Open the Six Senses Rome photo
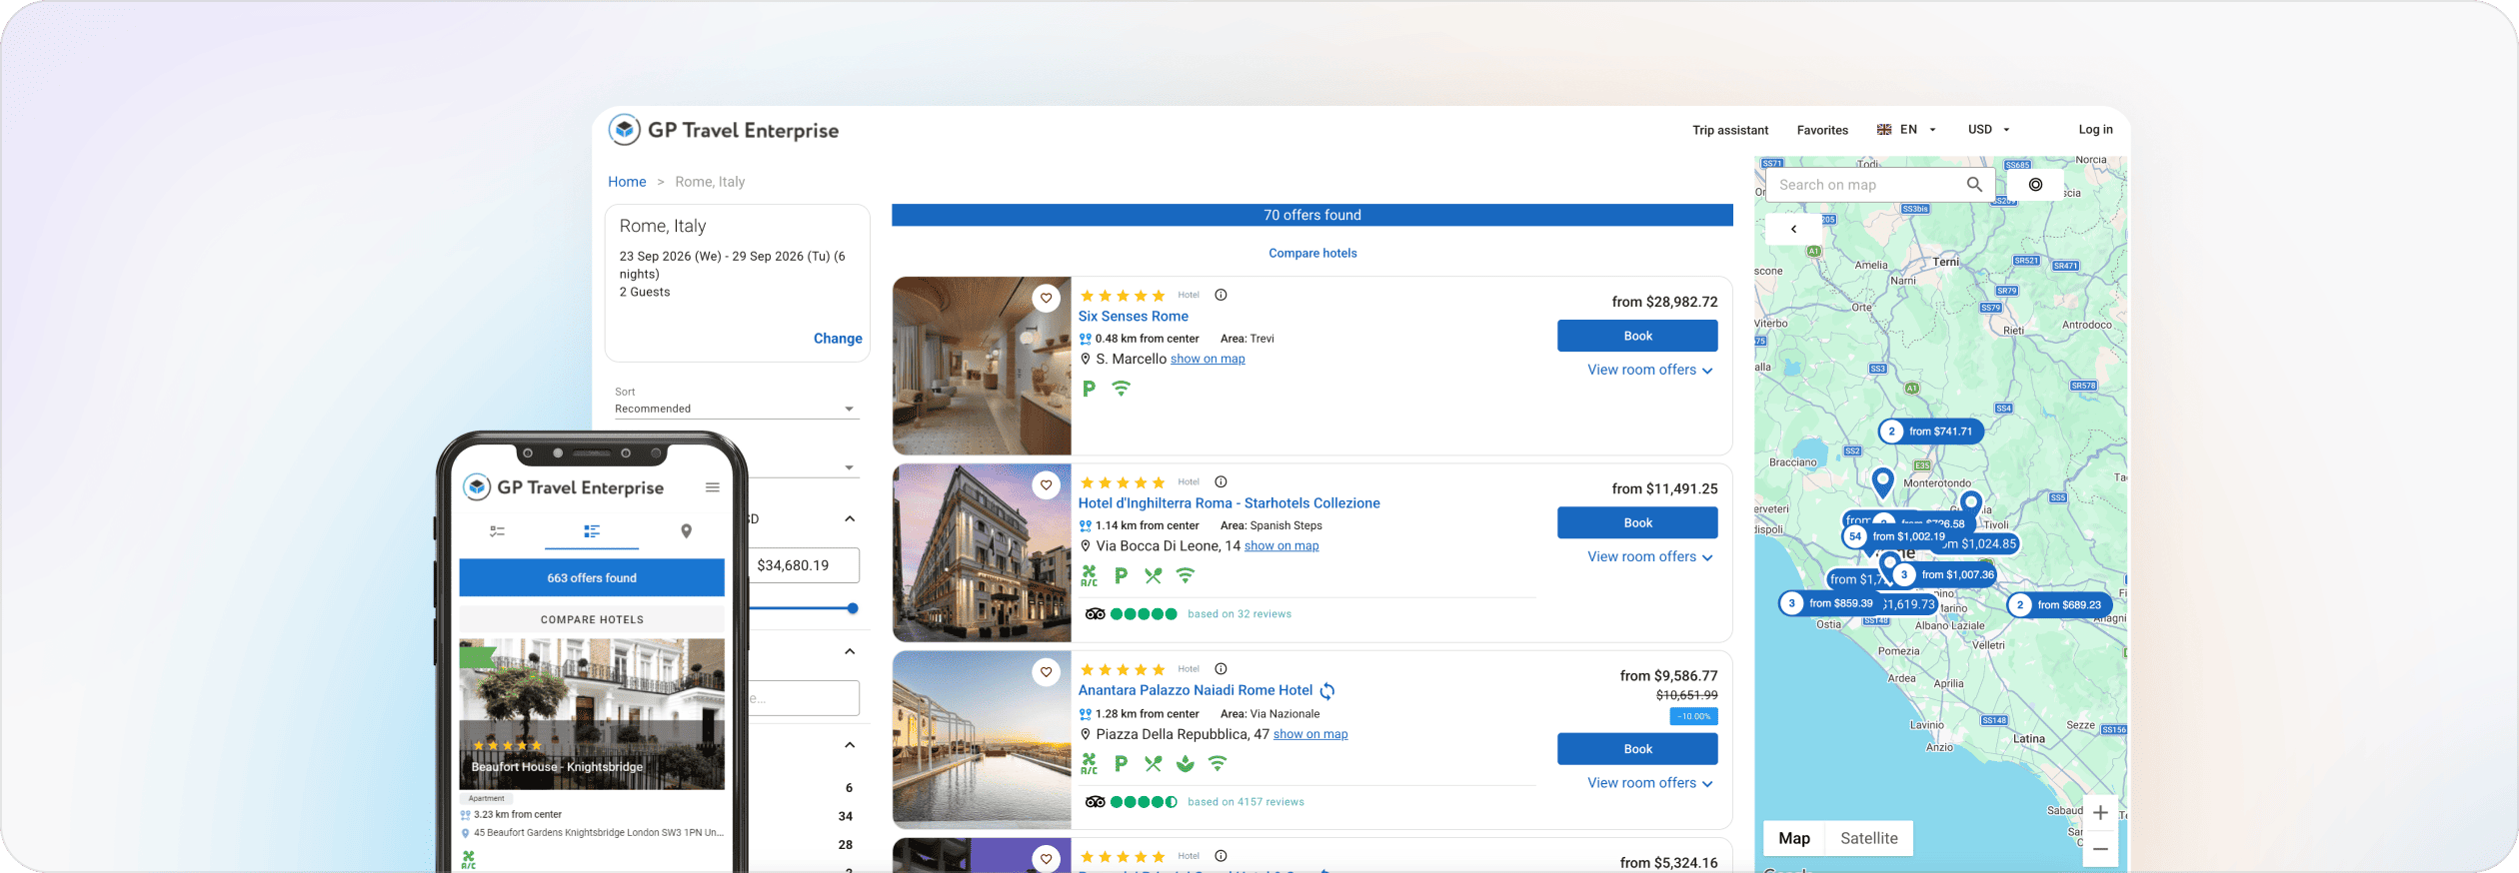 pyautogui.click(x=982, y=366)
